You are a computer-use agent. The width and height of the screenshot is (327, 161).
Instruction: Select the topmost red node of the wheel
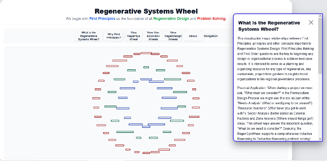click(146, 53)
